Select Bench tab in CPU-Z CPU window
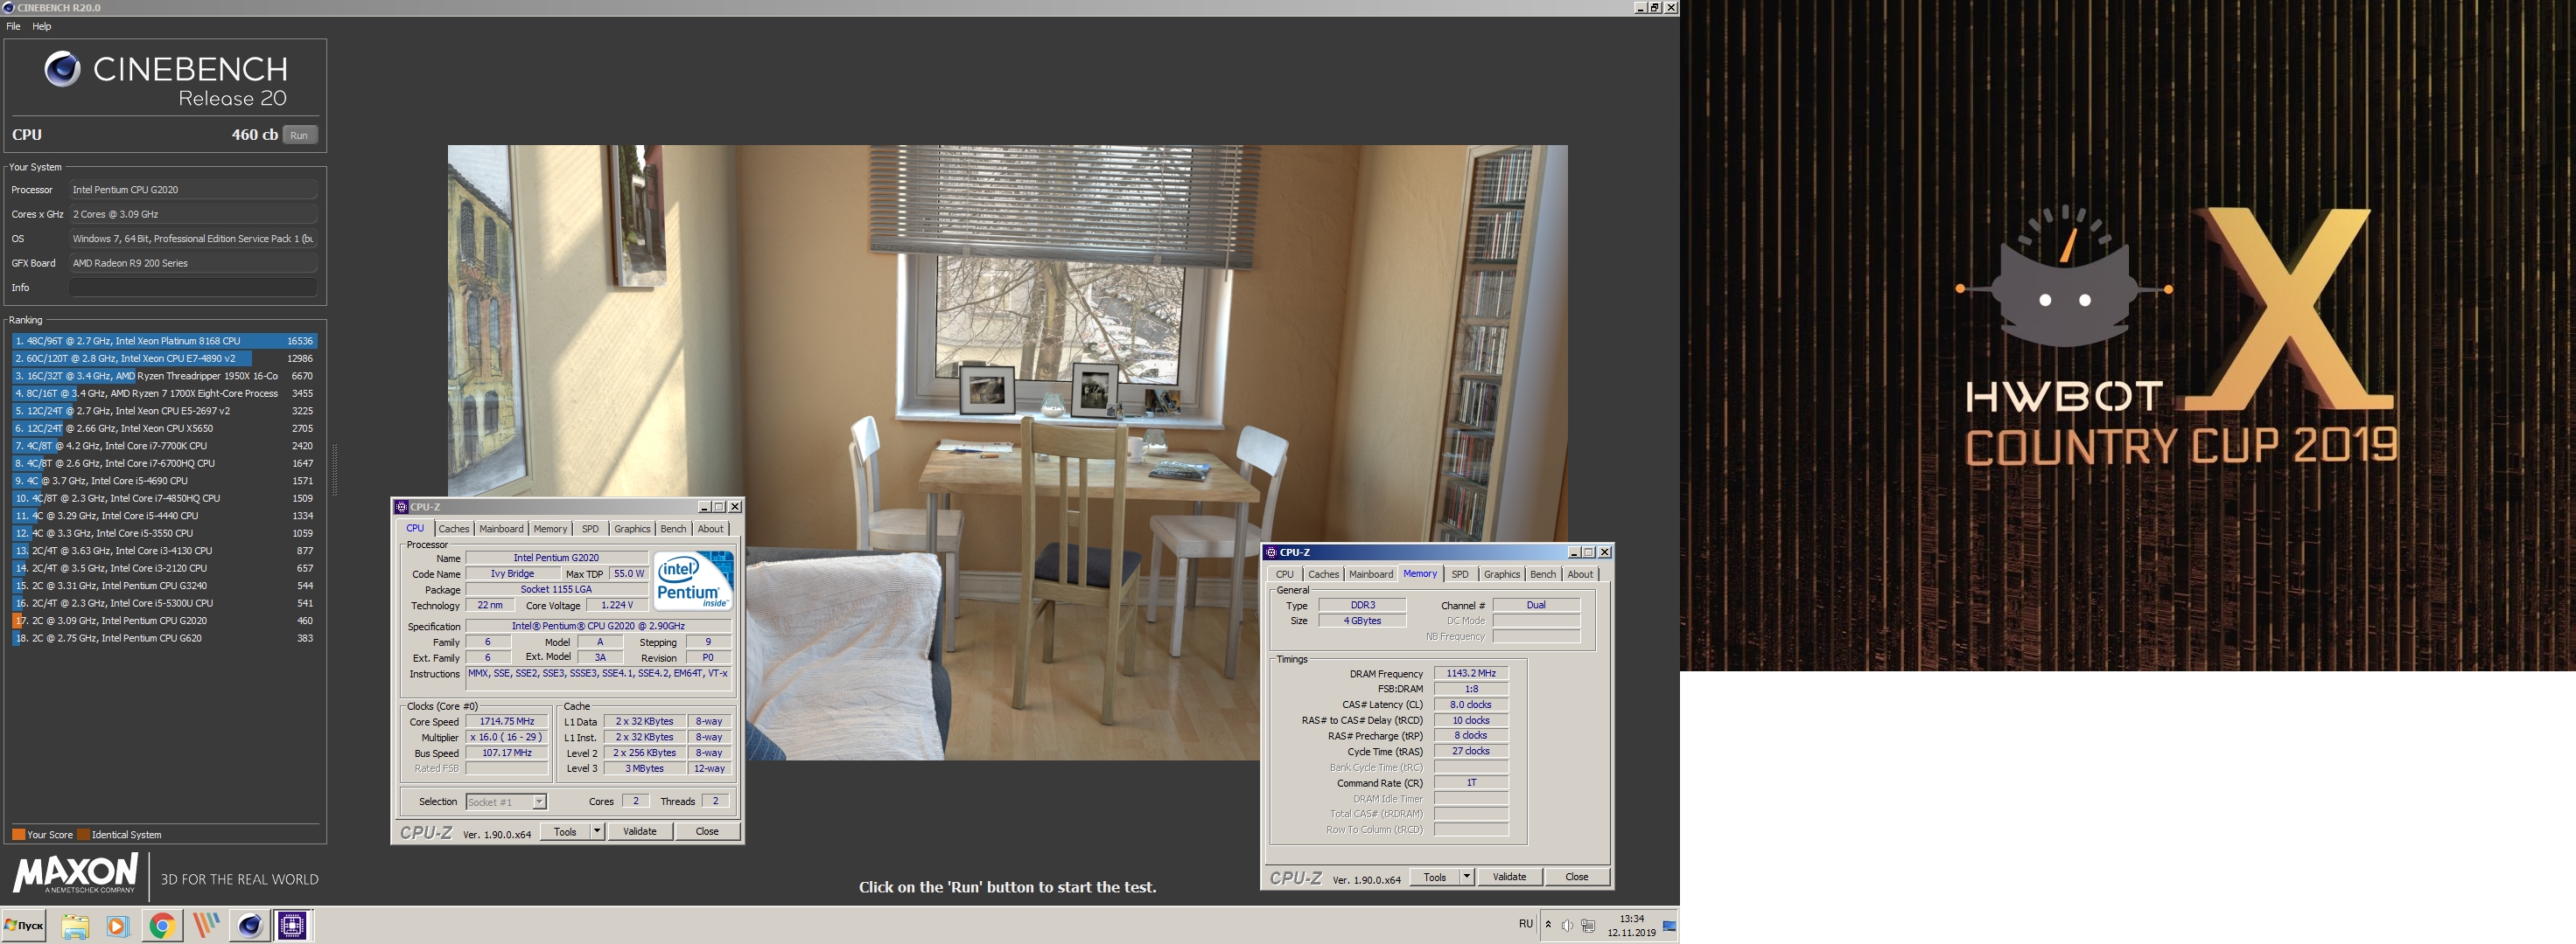 coord(673,529)
